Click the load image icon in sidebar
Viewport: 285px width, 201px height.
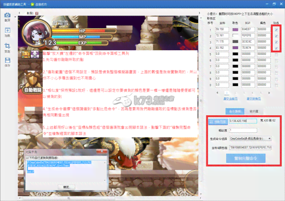click(x=7, y=30)
